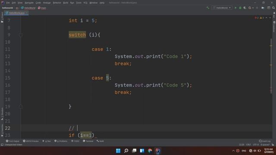Open the Run menu
The image size is (276, 155).
pyautogui.click(x=72, y=3)
